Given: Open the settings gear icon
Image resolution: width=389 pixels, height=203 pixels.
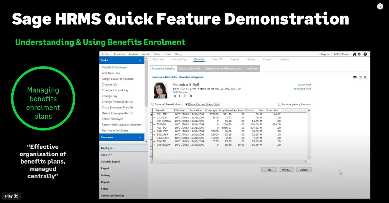Looking at the screenshot, I should coord(359,54).
